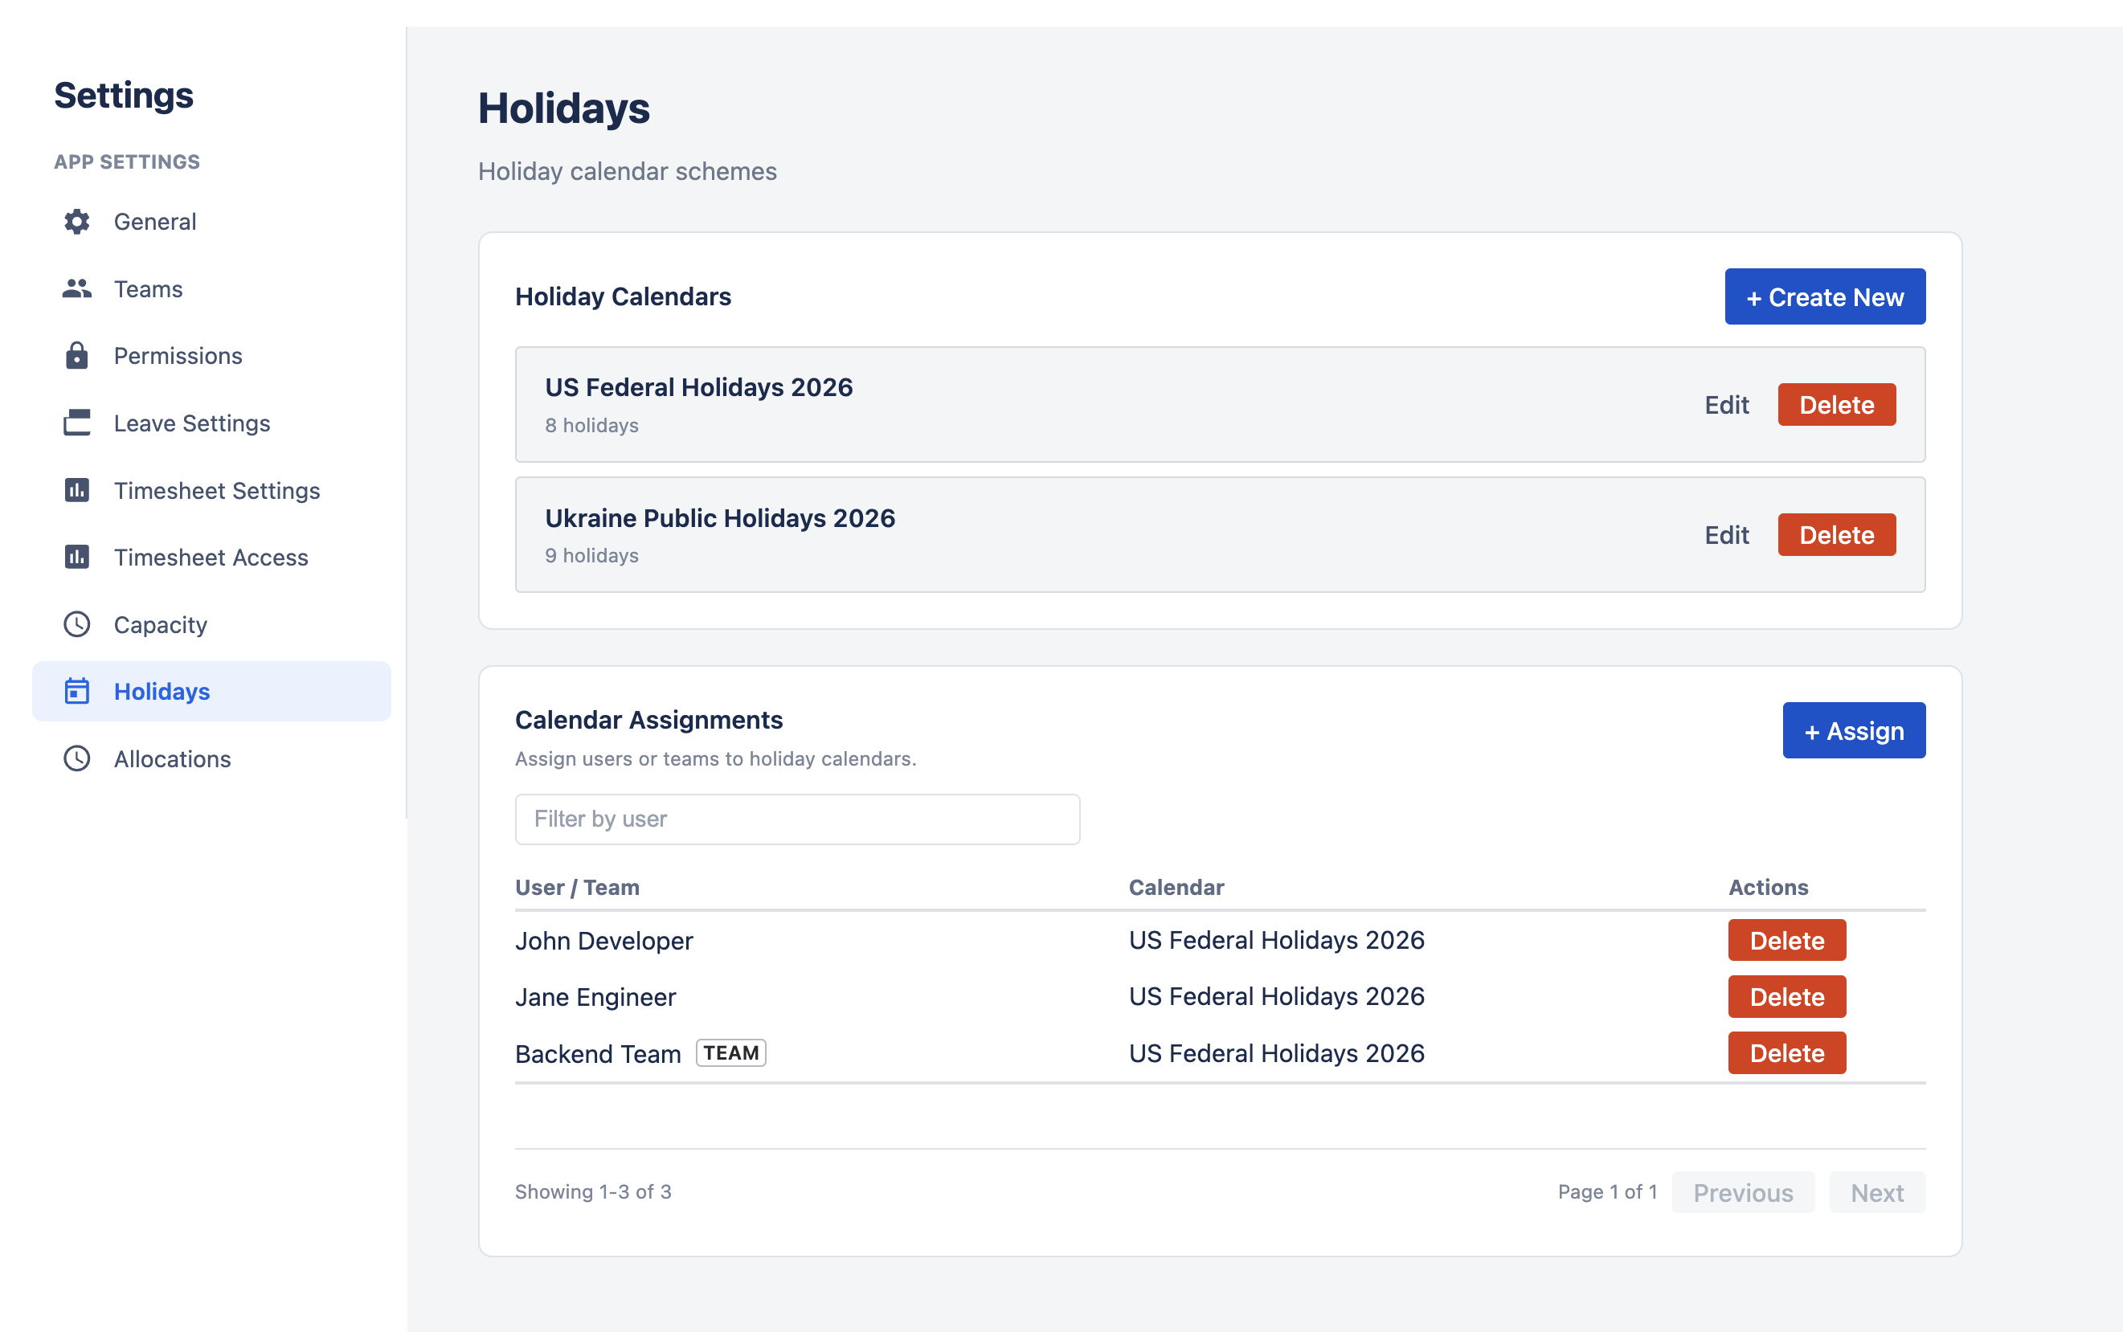Viewport: 2123px width, 1332px height.
Task: Click the Timesheet Access chart icon
Action: (77, 558)
